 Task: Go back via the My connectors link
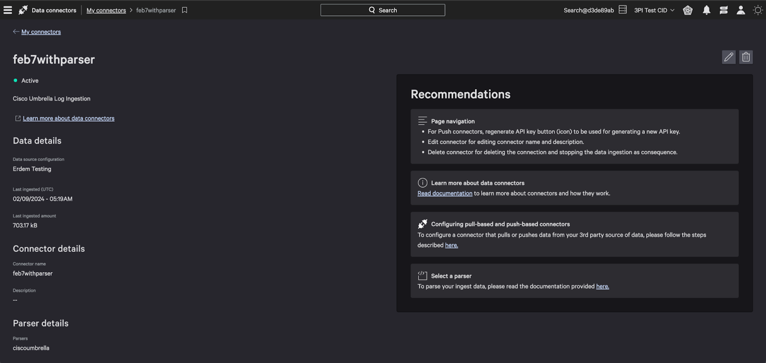(41, 32)
